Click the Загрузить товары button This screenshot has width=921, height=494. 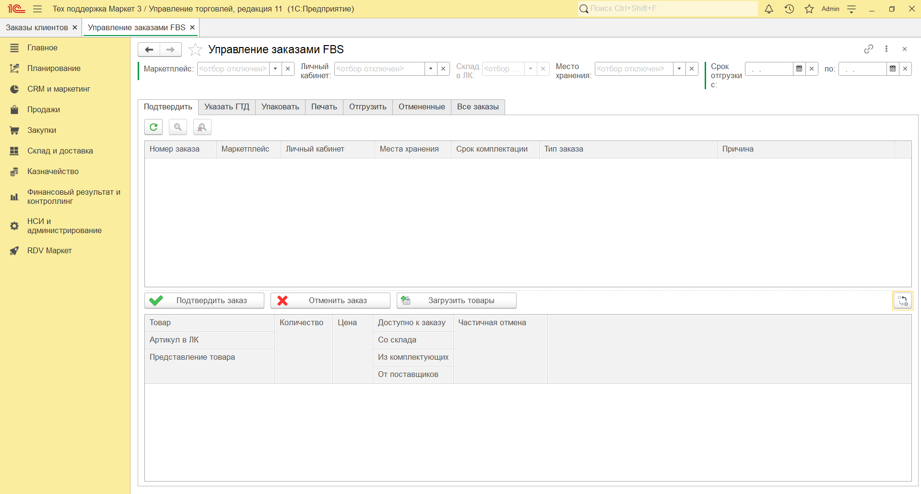[457, 301]
